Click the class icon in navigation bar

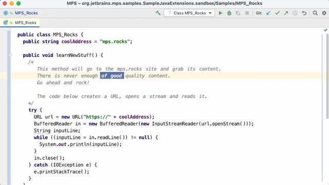(x=6, y=13)
